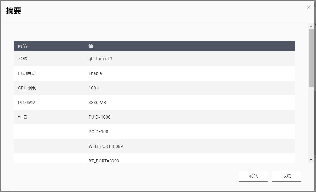Screen dimensions: 316x192
Task: Select the 100 % CPU limit value
Action: tap(94, 88)
